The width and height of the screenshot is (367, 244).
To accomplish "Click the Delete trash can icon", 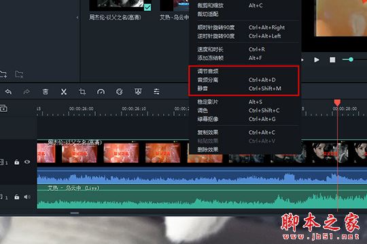I will pyautogui.click(x=45, y=91).
